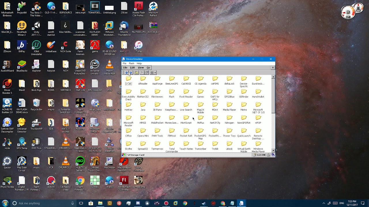Click the network connection icon beside the keyboard
The image size is (369, 207).
(273, 155)
